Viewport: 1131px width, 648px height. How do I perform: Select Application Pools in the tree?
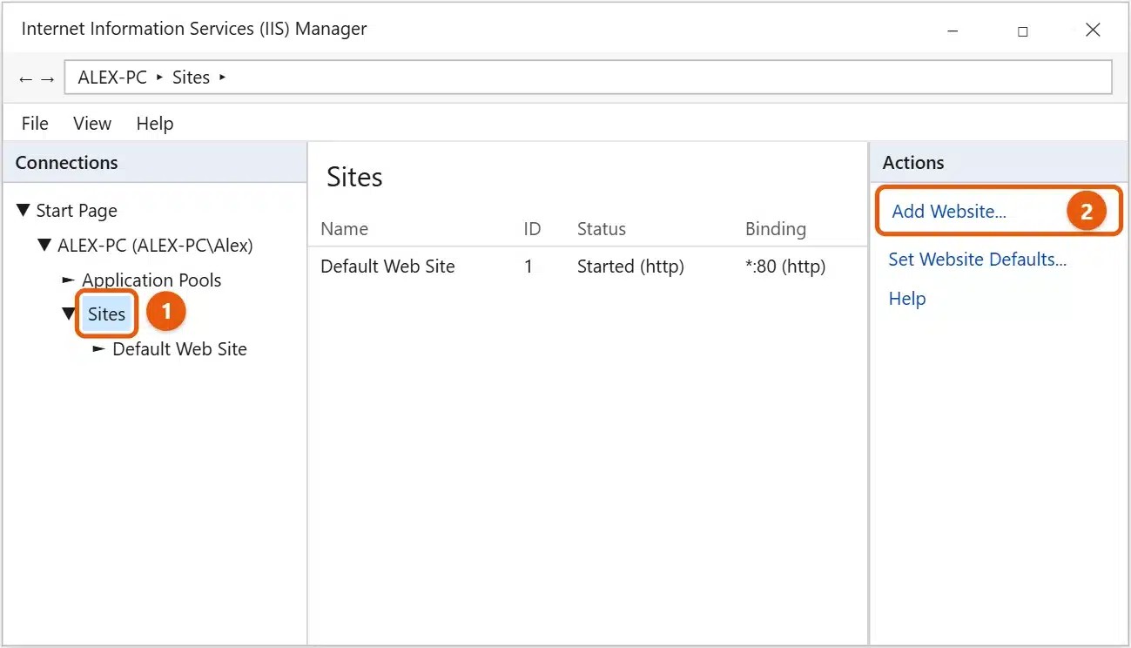[151, 280]
